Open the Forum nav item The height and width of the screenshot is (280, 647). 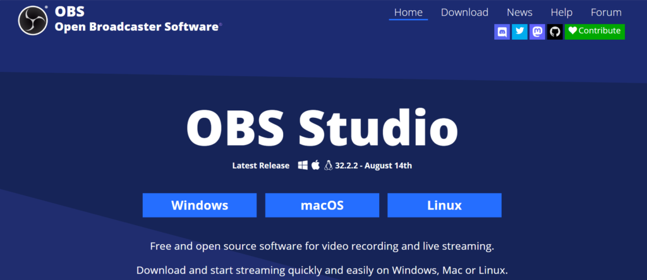pos(606,13)
